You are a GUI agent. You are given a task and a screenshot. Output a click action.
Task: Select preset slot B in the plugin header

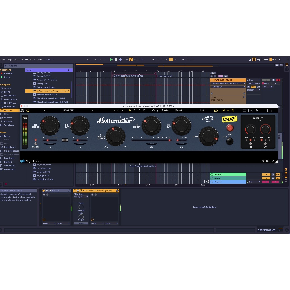point(134,110)
